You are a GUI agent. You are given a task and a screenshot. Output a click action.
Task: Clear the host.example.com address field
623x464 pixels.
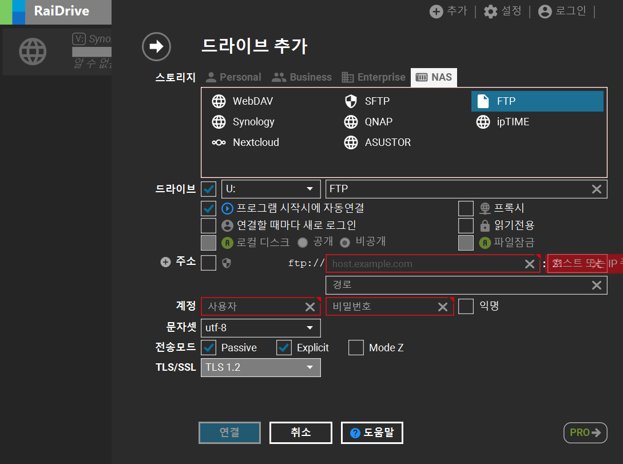pos(530,264)
